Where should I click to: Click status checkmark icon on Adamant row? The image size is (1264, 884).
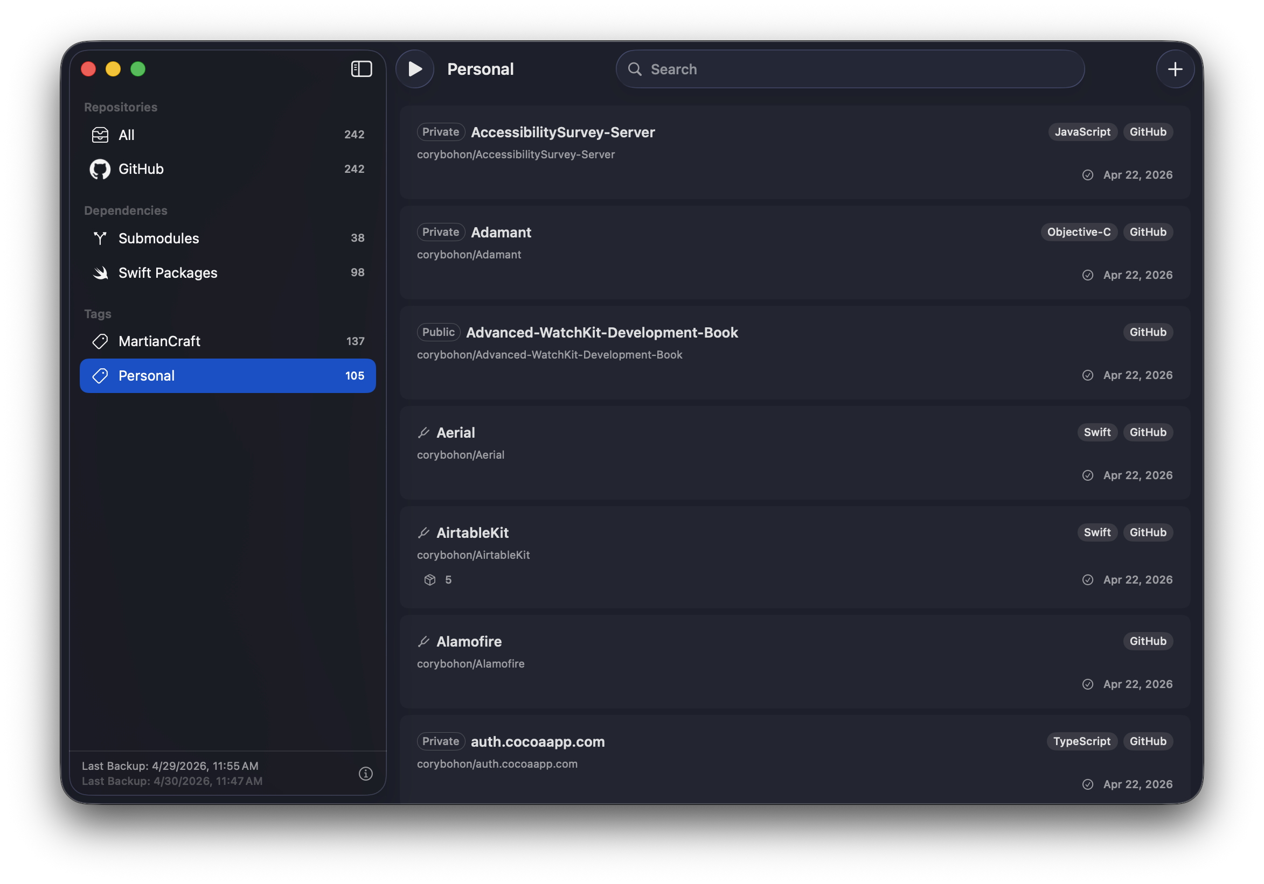(x=1087, y=275)
